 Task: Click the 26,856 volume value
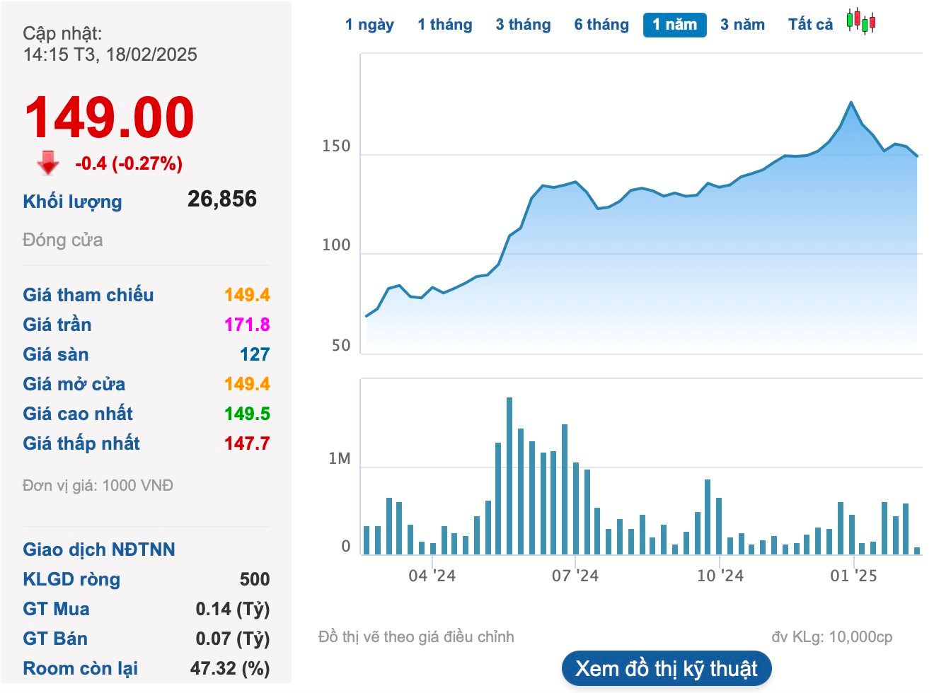point(222,199)
